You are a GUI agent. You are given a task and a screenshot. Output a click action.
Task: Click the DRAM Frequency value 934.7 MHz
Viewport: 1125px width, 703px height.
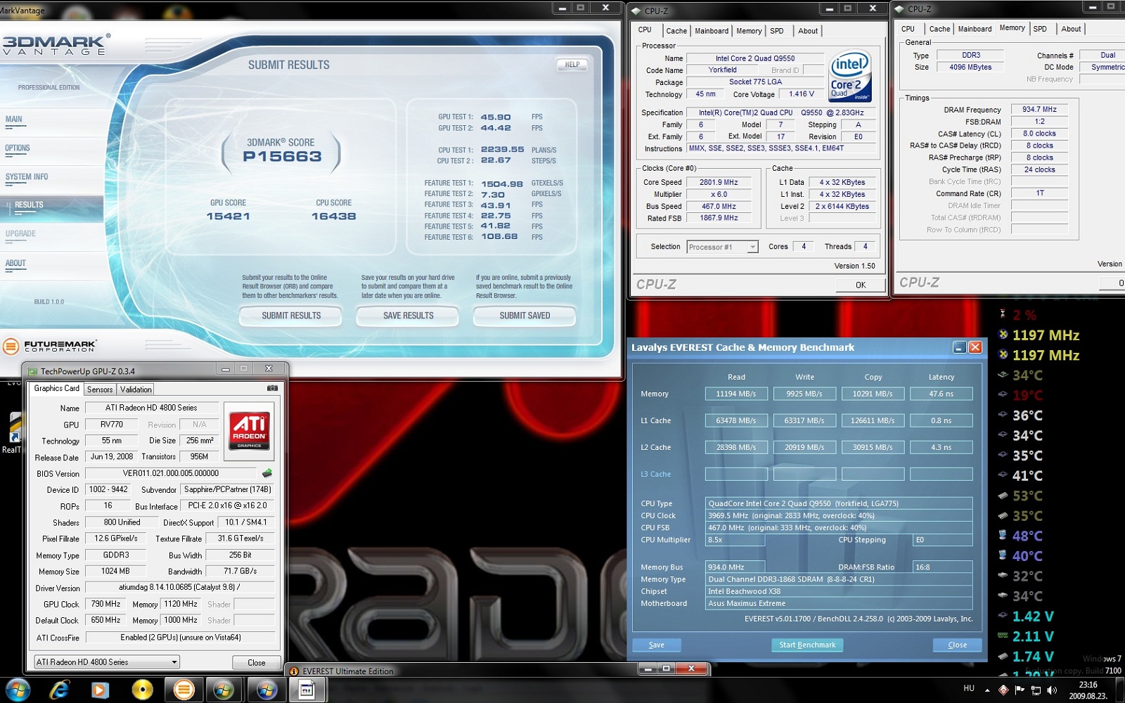[1039, 110]
